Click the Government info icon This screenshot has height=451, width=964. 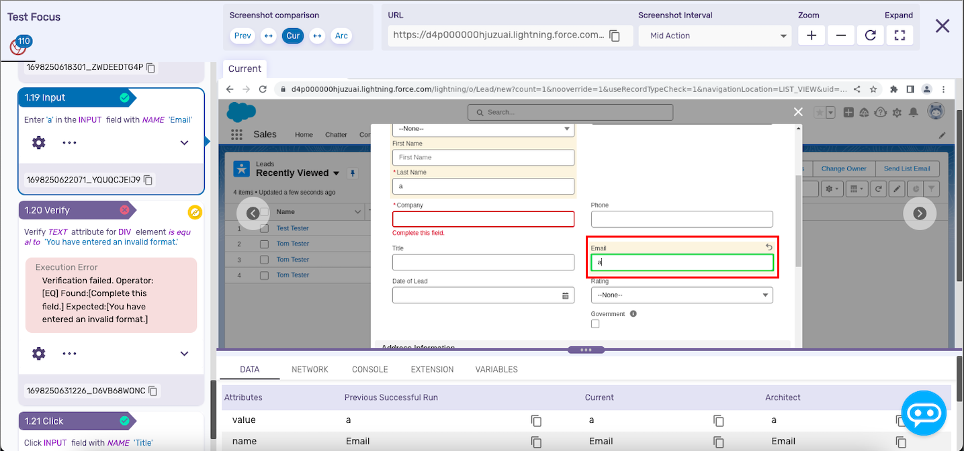[x=633, y=313]
